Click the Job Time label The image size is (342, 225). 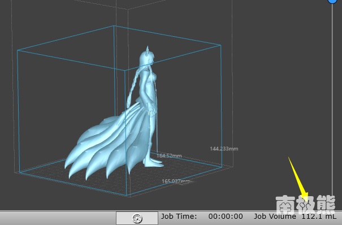click(179, 217)
